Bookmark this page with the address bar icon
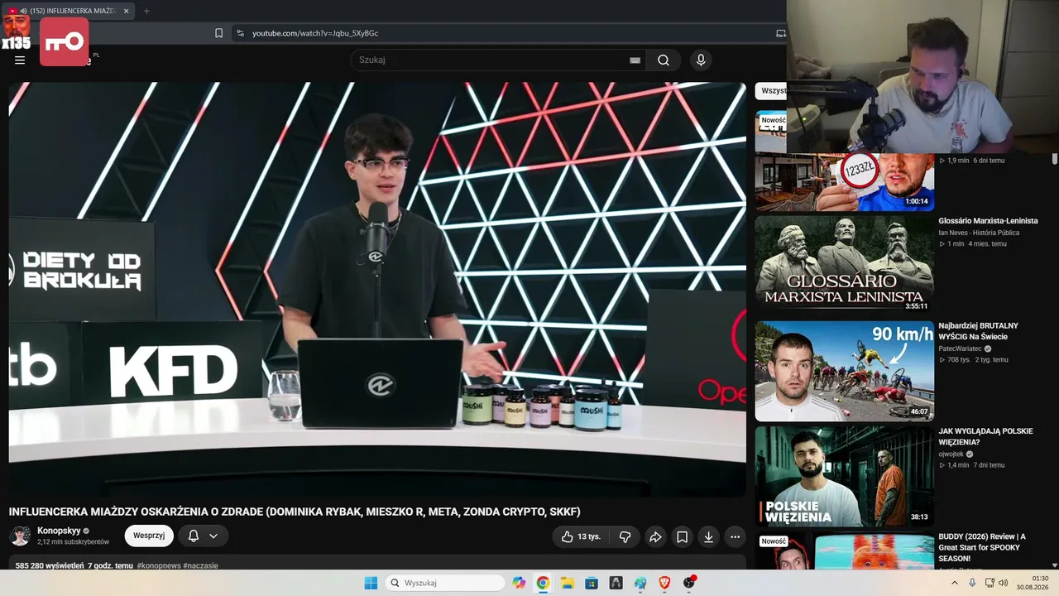1059x596 pixels. tap(219, 33)
